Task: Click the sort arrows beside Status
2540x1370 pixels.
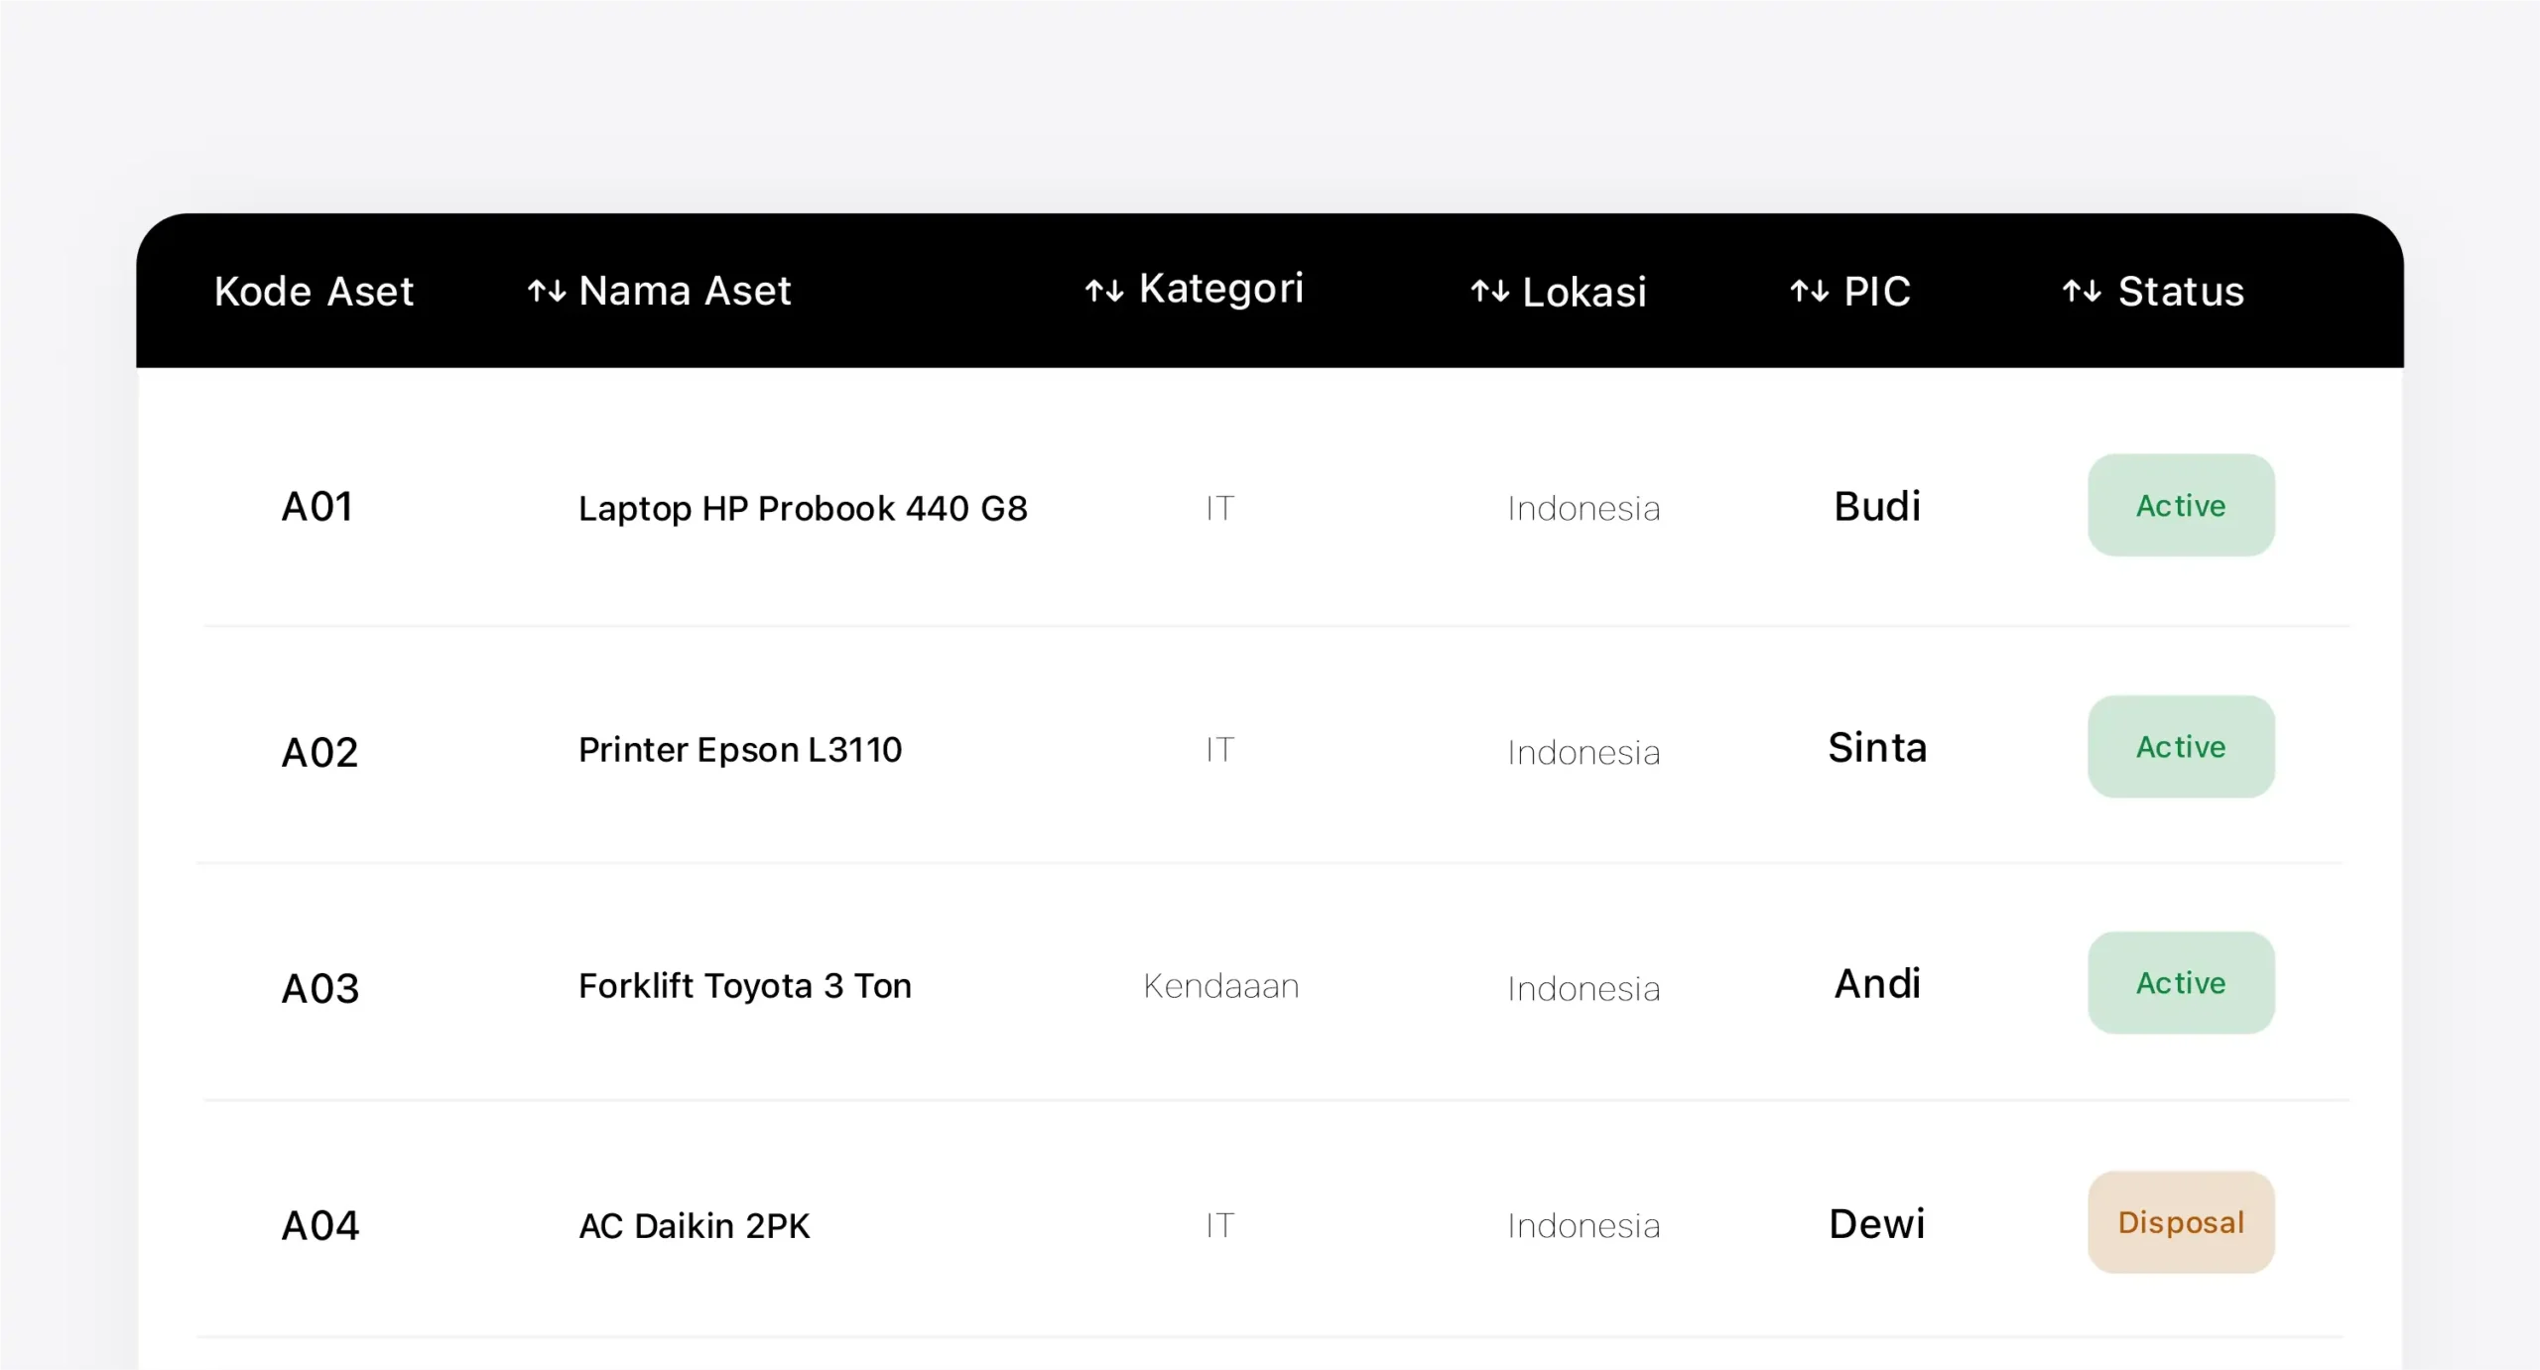Action: pyautogui.click(x=2082, y=292)
